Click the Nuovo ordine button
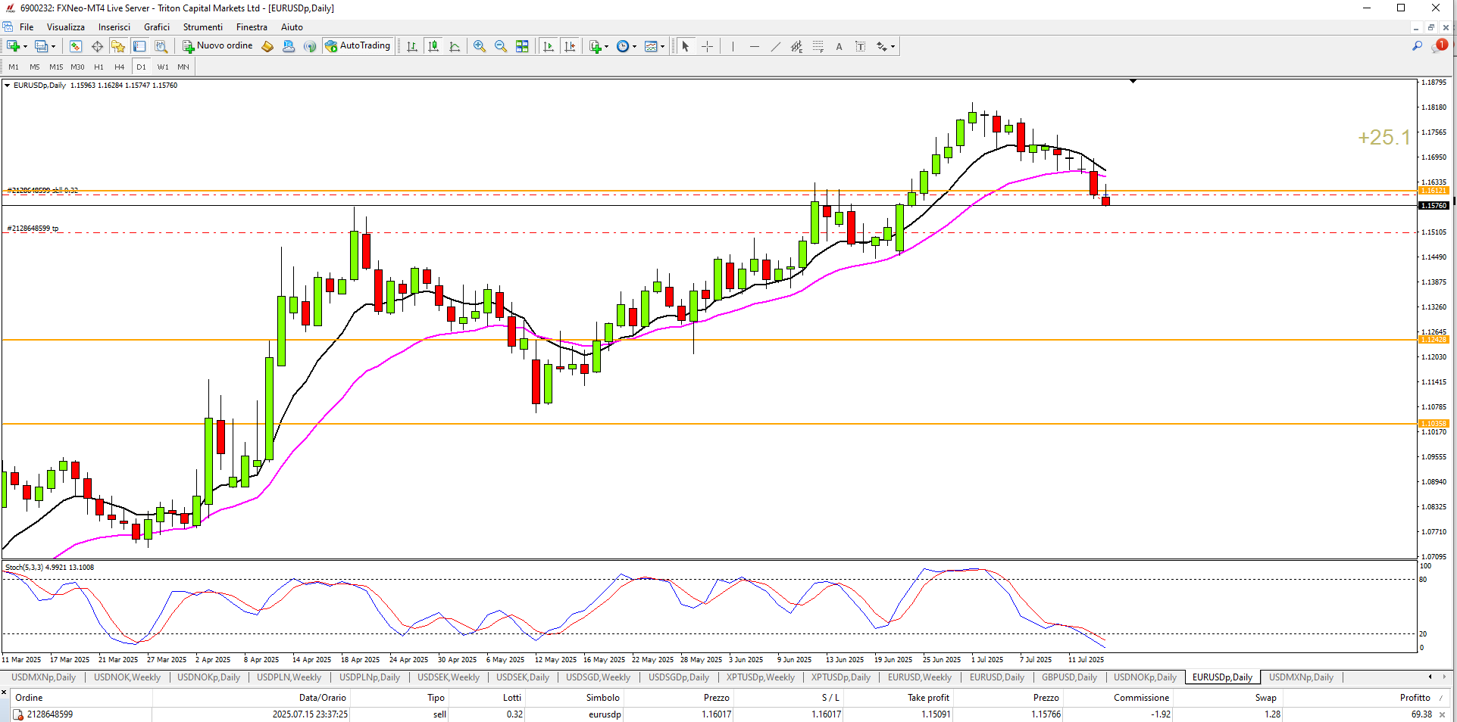 217,46
